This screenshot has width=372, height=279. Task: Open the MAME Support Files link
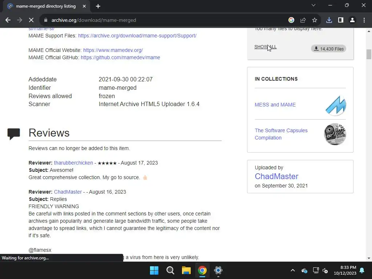[x=137, y=36]
